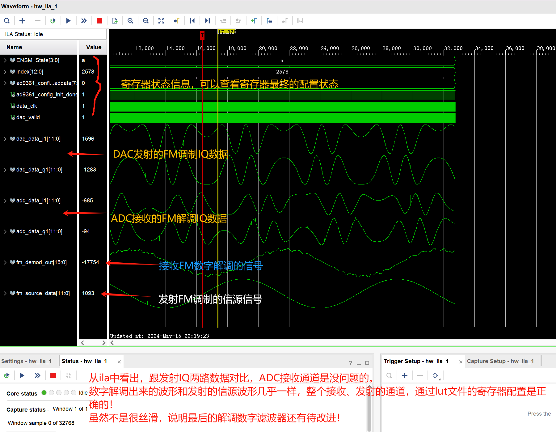Switch to Capture Setup - hw_ila_1 tab

501,361
